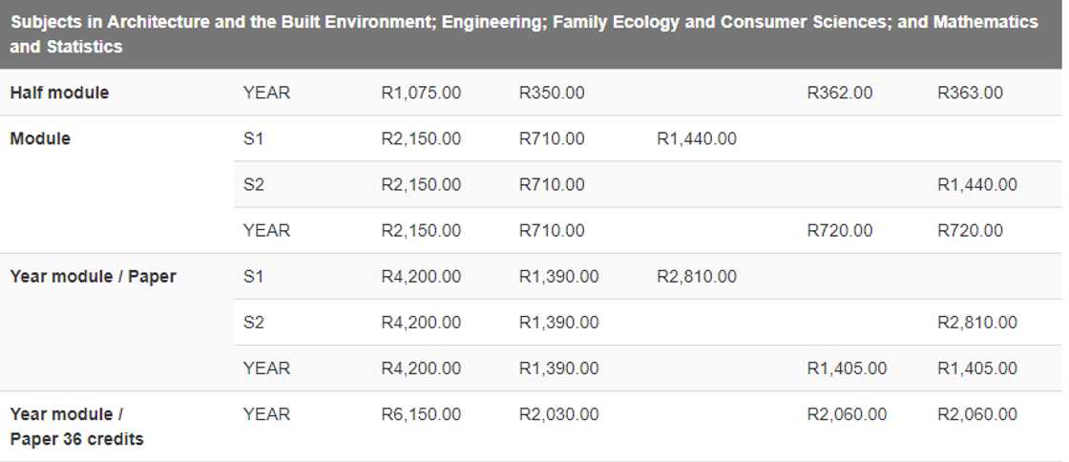This screenshot has width=1069, height=462.
Task: Click R710.00 in the Module YEAR row
Action: click(552, 230)
